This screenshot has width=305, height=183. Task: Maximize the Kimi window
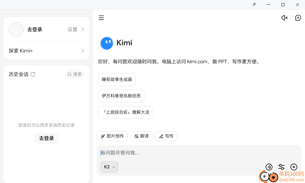(x=283, y=4)
